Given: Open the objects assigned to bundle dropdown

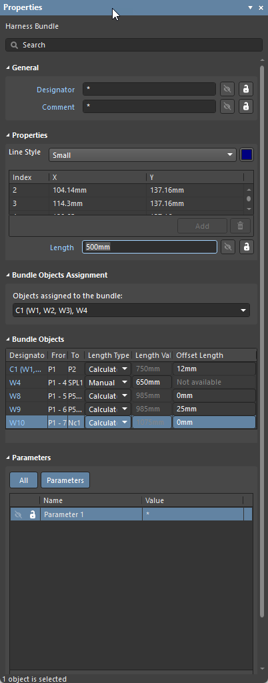Looking at the screenshot, I should 131,310.
